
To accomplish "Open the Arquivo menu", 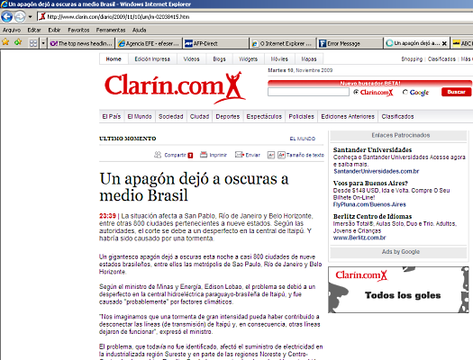I will (12, 30).
